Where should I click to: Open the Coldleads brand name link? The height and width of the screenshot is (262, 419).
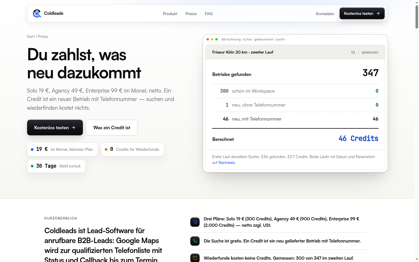[54, 13]
